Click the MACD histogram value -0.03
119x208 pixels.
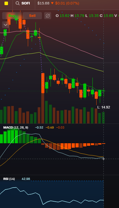point(60,128)
